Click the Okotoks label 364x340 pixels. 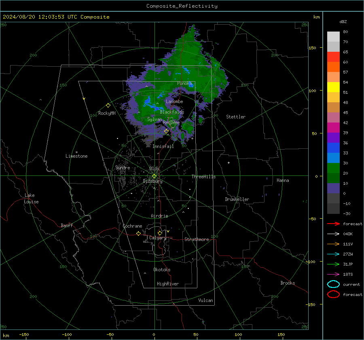click(x=162, y=270)
